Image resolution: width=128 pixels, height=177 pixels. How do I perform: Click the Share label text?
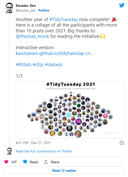[x=55, y=162]
